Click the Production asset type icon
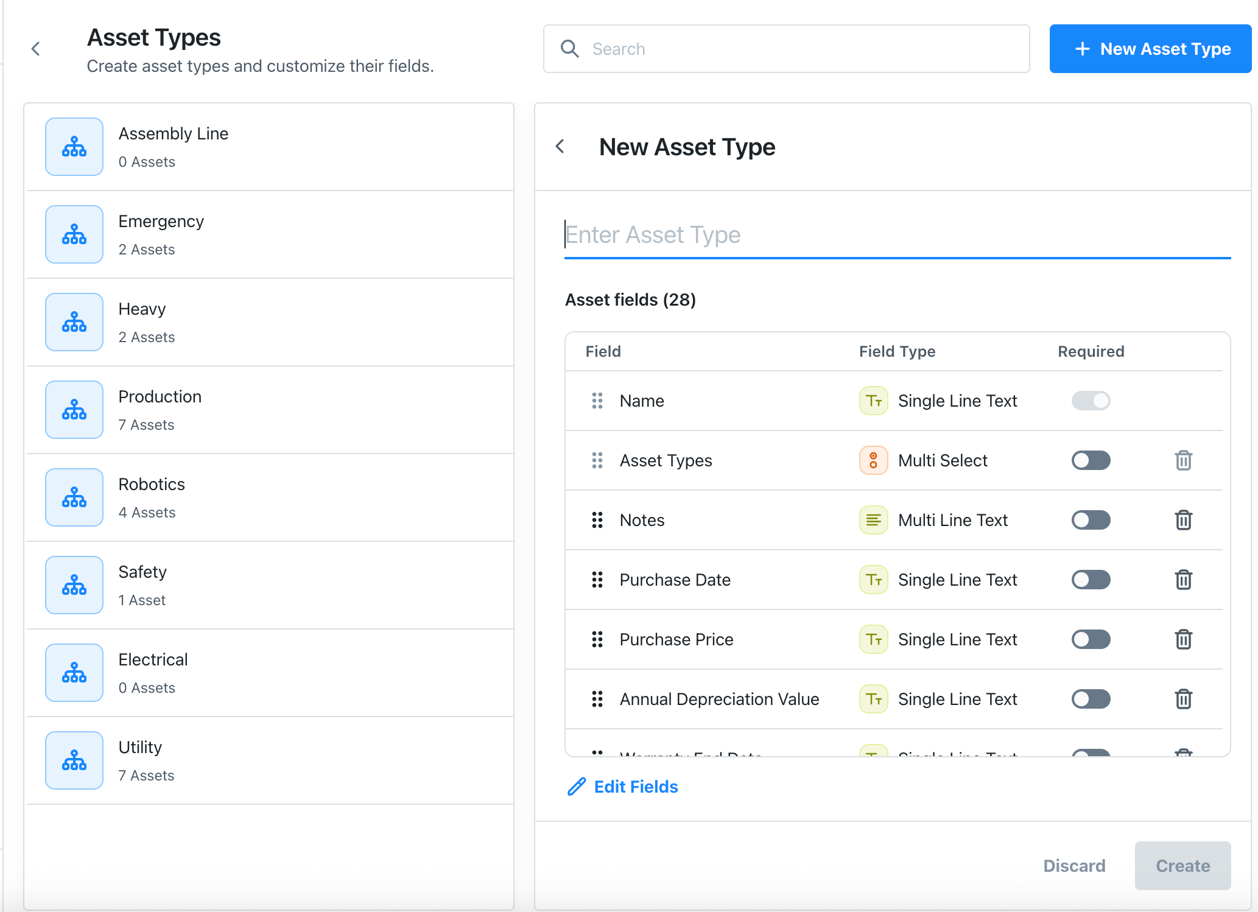The width and height of the screenshot is (1258, 912). pyautogui.click(x=74, y=410)
